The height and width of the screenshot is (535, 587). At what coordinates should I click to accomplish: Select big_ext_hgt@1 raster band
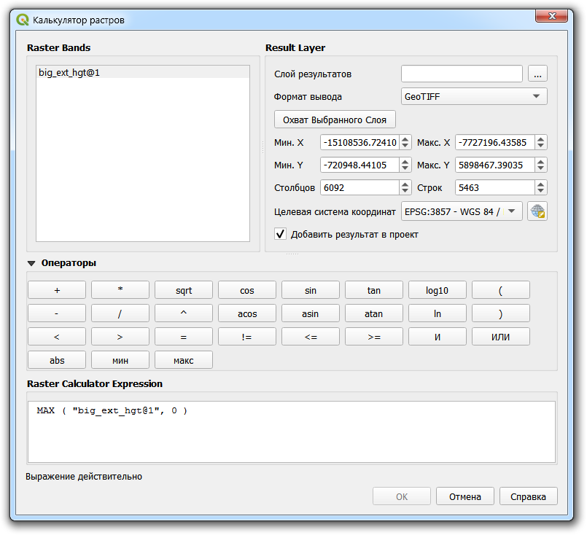pos(69,73)
